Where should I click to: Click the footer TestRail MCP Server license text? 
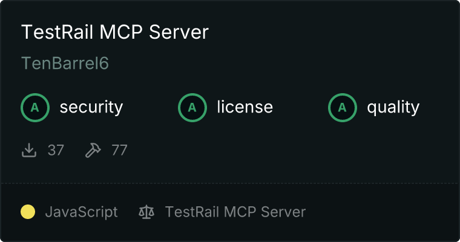pyautogui.click(x=235, y=212)
